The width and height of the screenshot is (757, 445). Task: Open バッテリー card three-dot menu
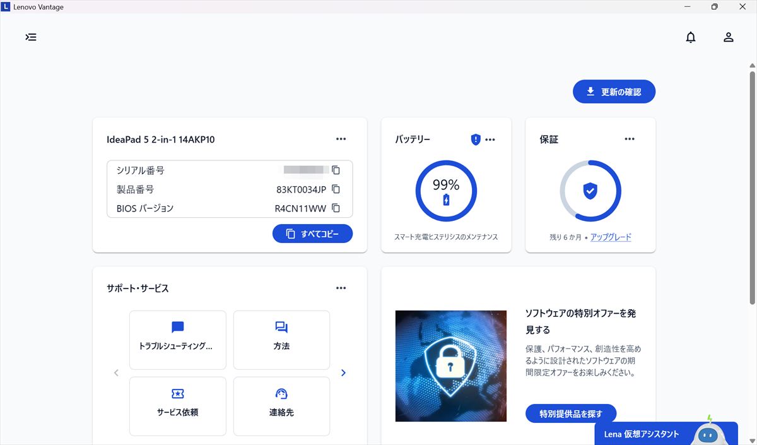(490, 139)
